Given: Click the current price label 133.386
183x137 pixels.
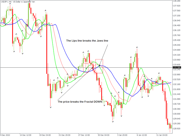Looking at the screenshot, I should pyautogui.click(x=177, y=68).
